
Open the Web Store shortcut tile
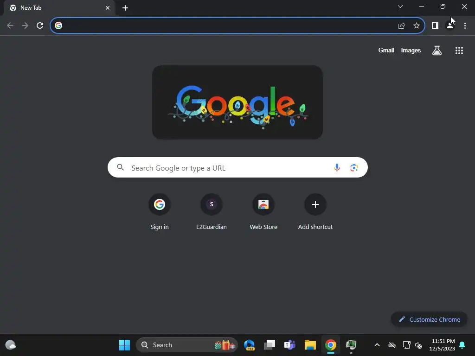click(x=263, y=211)
